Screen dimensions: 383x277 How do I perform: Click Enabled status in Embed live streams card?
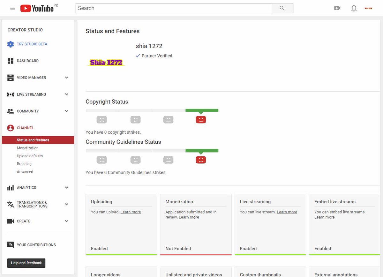click(x=323, y=249)
